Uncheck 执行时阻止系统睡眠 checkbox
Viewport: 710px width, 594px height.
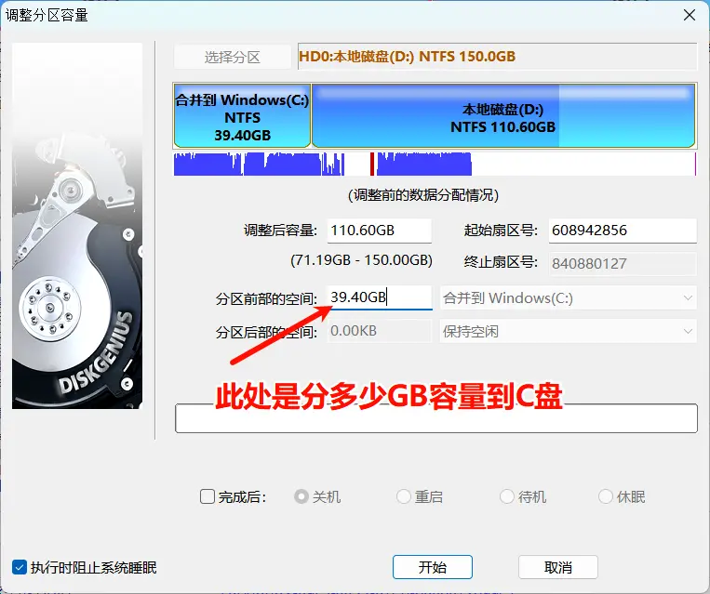20,567
